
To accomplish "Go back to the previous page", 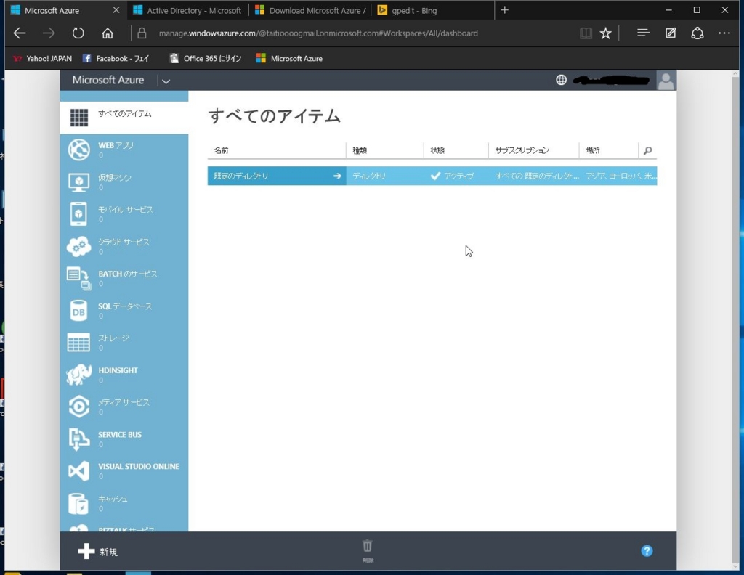I will coord(20,33).
